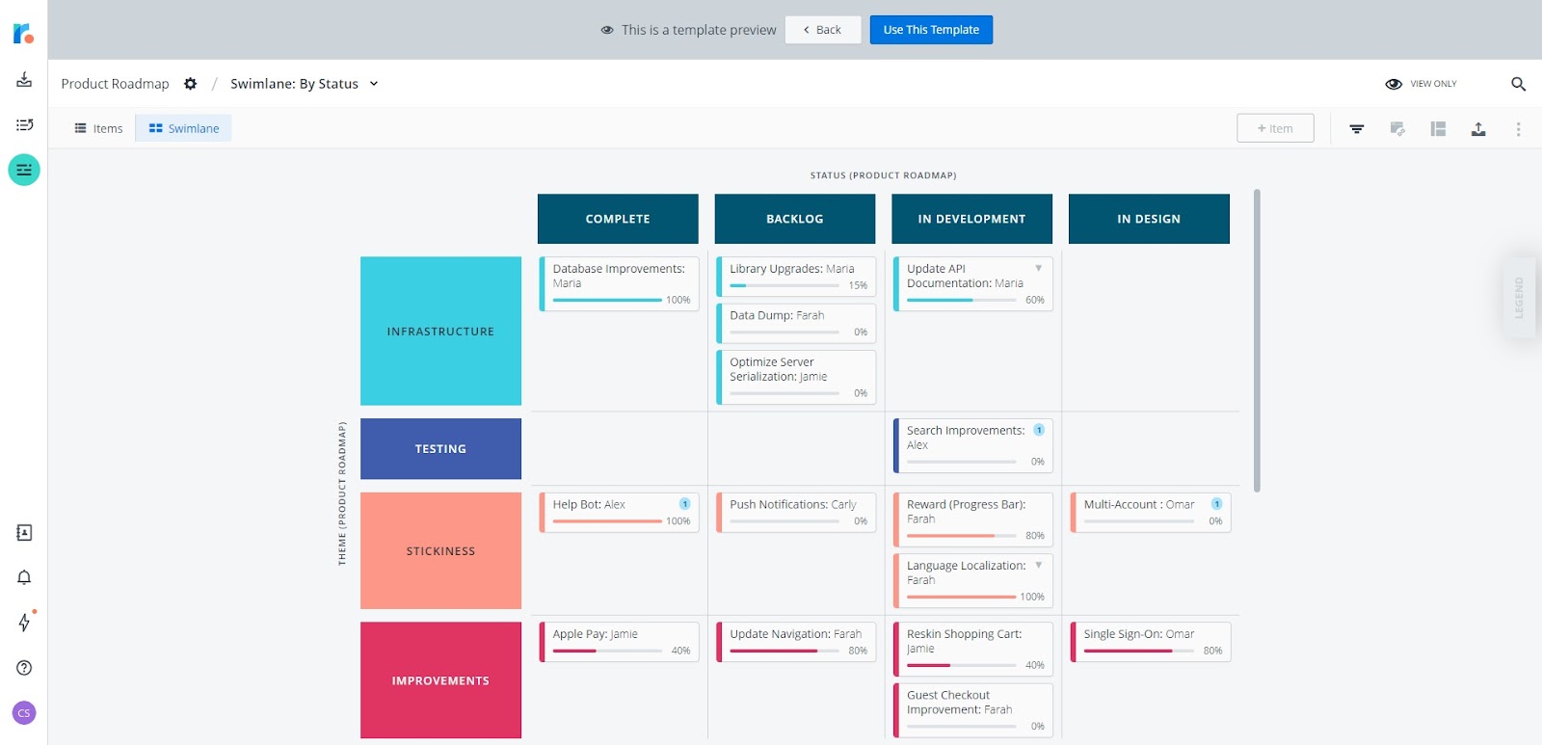1542x745 pixels.
Task: Open the filter icon in toolbar
Action: 1356,128
